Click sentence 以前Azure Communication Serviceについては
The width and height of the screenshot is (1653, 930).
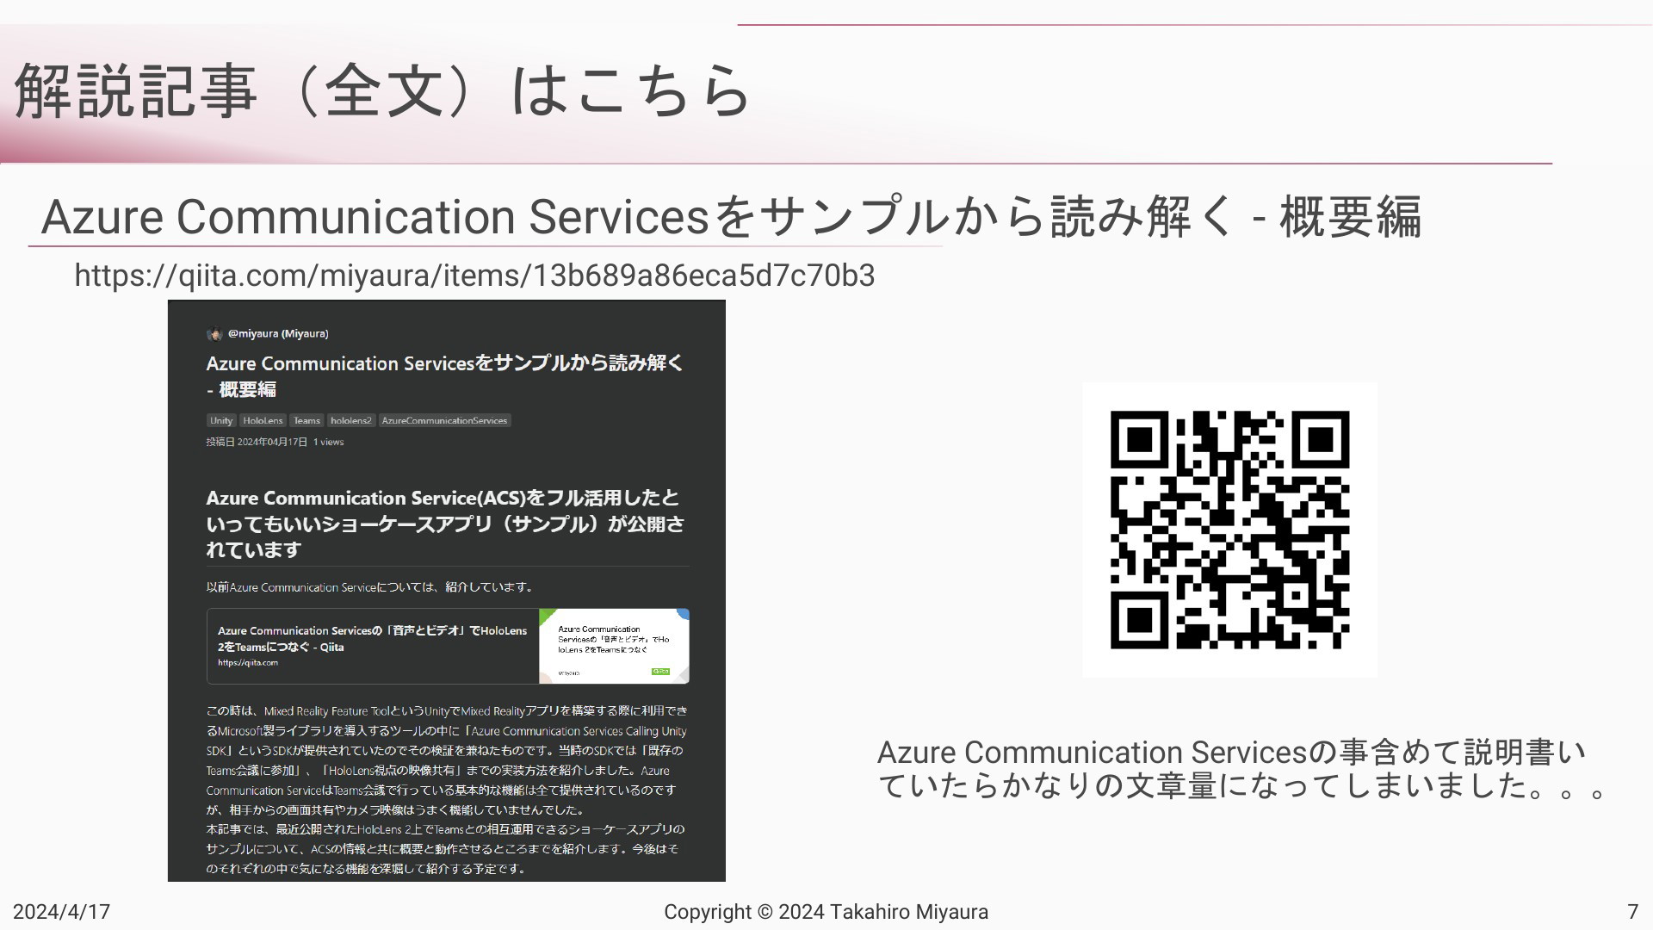(371, 587)
